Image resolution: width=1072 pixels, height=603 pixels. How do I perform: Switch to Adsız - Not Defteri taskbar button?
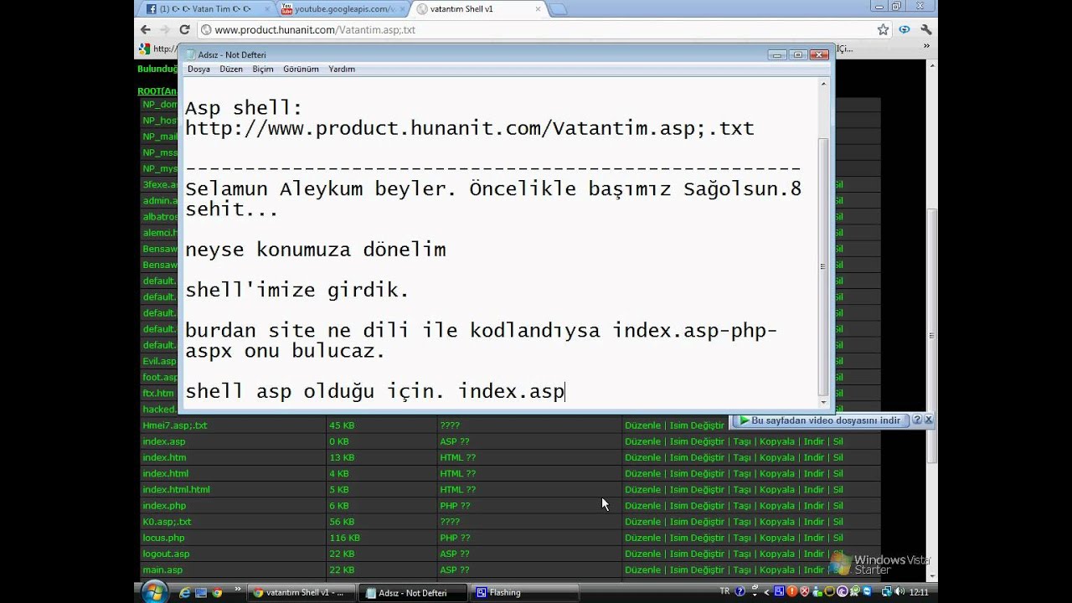pos(414,592)
